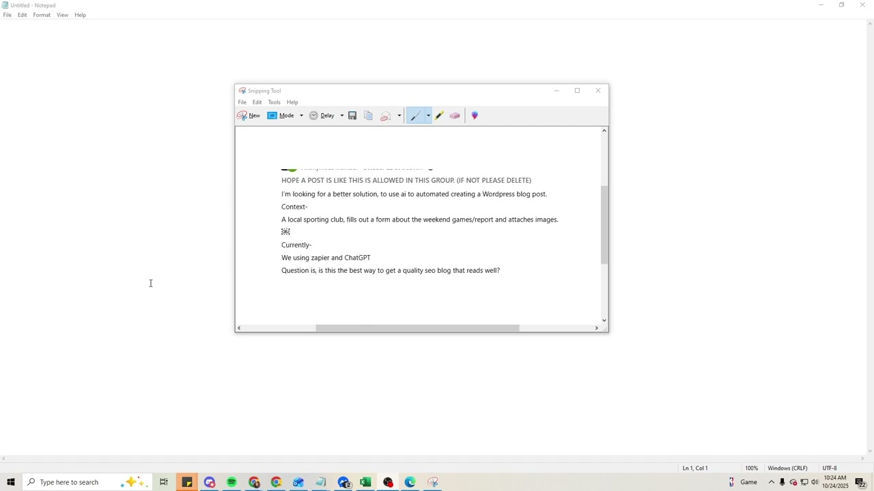Open Microsoft Edge from the taskbar

(x=410, y=482)
